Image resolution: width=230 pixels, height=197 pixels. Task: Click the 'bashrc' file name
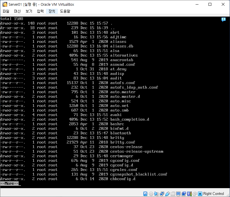[x=117, y=124]
